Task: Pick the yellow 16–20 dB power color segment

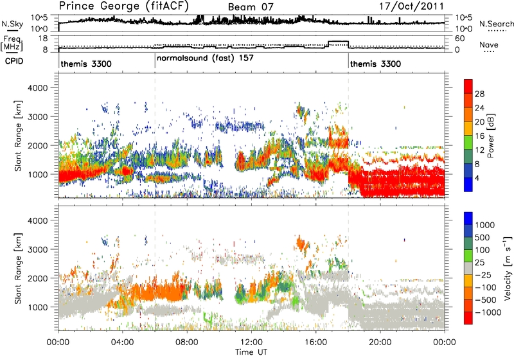Action: pos(468,129)
